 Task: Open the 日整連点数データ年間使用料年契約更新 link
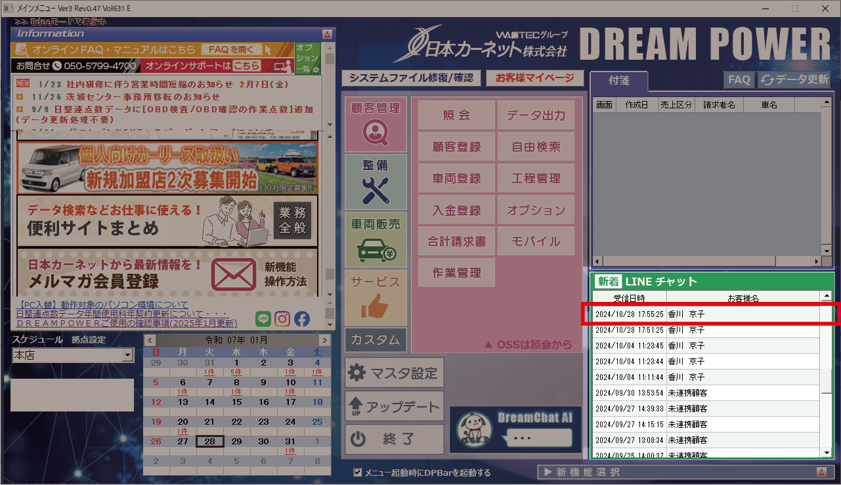(x=122, y=314)
